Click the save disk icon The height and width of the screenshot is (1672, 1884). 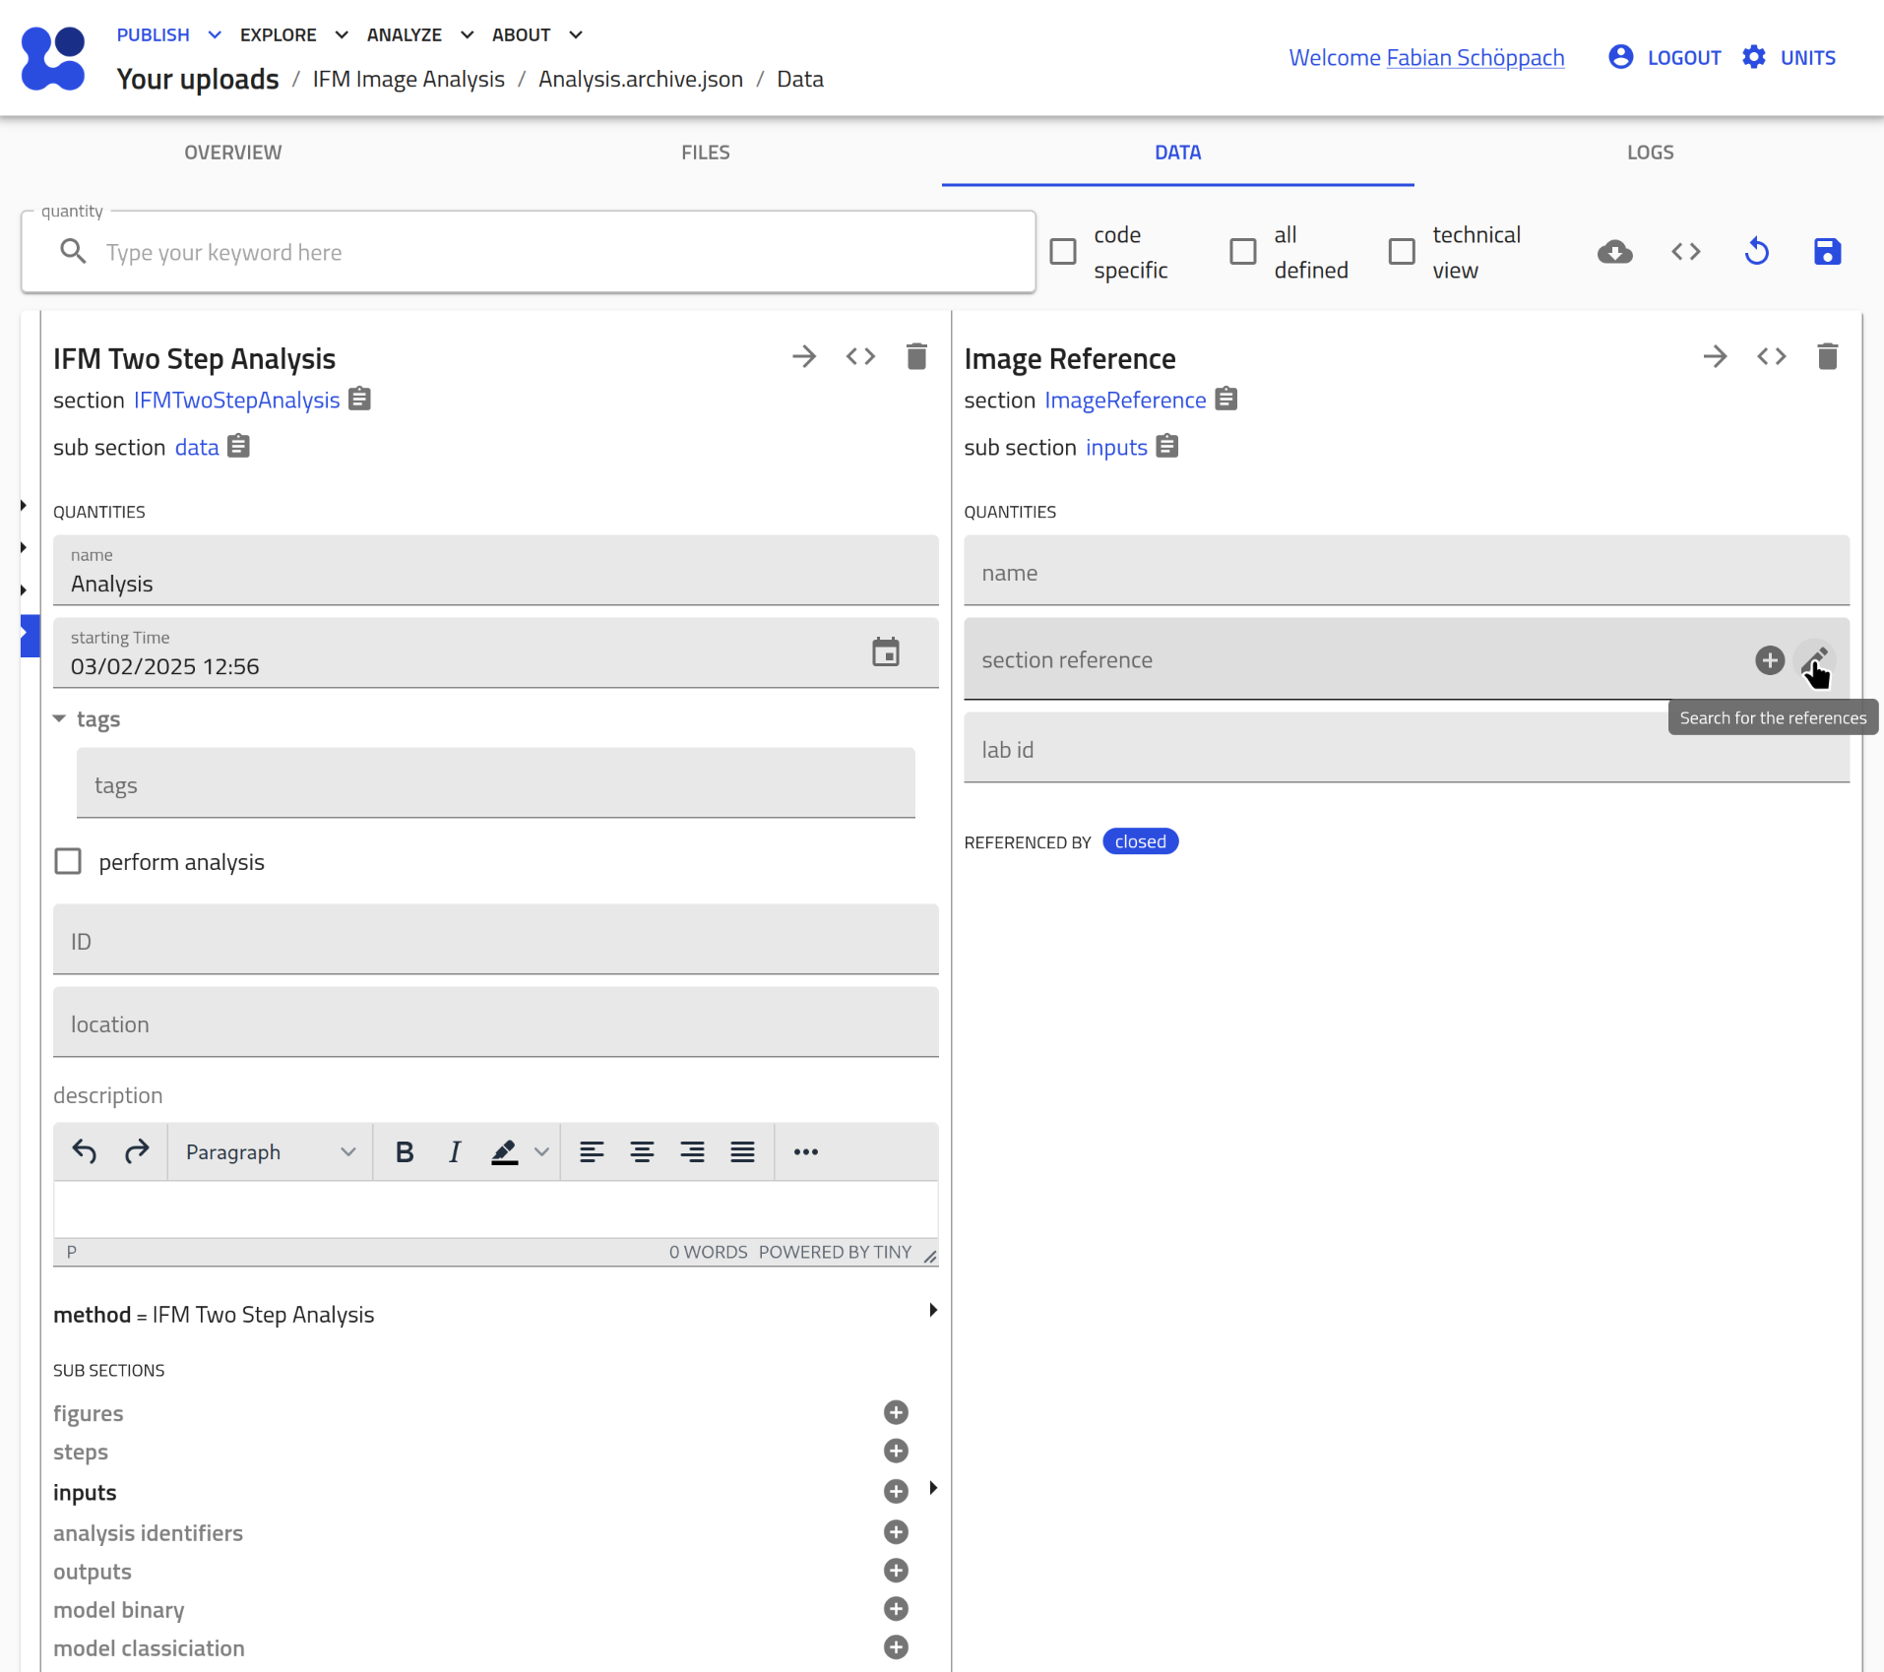[1827, 252]
